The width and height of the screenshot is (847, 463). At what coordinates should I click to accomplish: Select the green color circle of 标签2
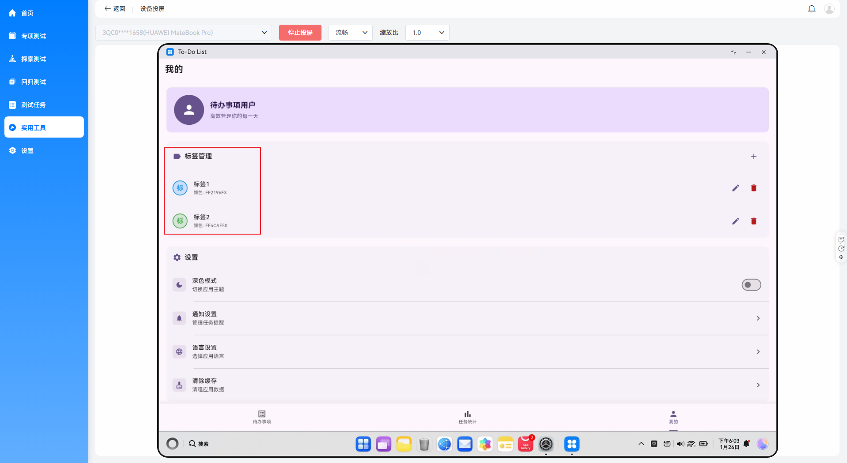point(180,221)
